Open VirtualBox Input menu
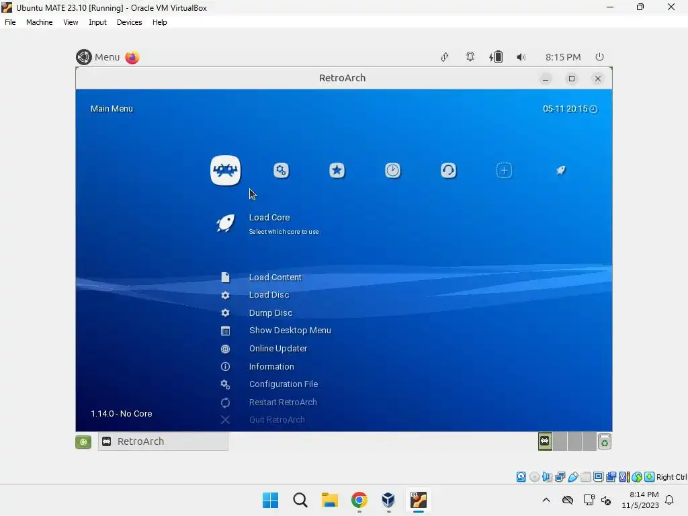This screenshot has width=688, height=516. 97,22
